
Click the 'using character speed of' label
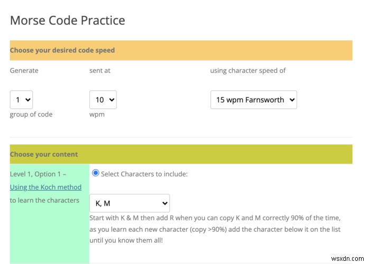point(248,70)
